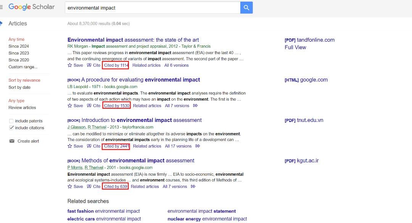This screenshot has height=223, width=412.
Task: Uncheck the include citations checkbox
Action: 11,128
